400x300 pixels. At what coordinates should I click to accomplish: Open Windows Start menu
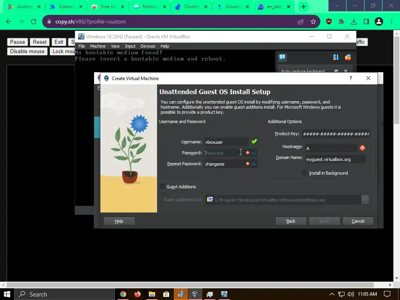click(7, 294)
